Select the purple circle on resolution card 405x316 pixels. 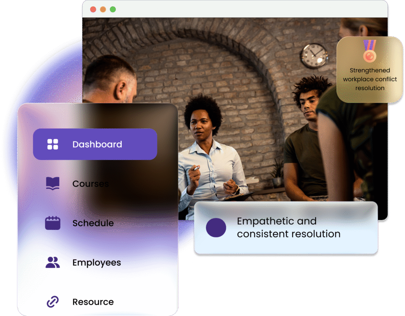click(x=216, y=228)
